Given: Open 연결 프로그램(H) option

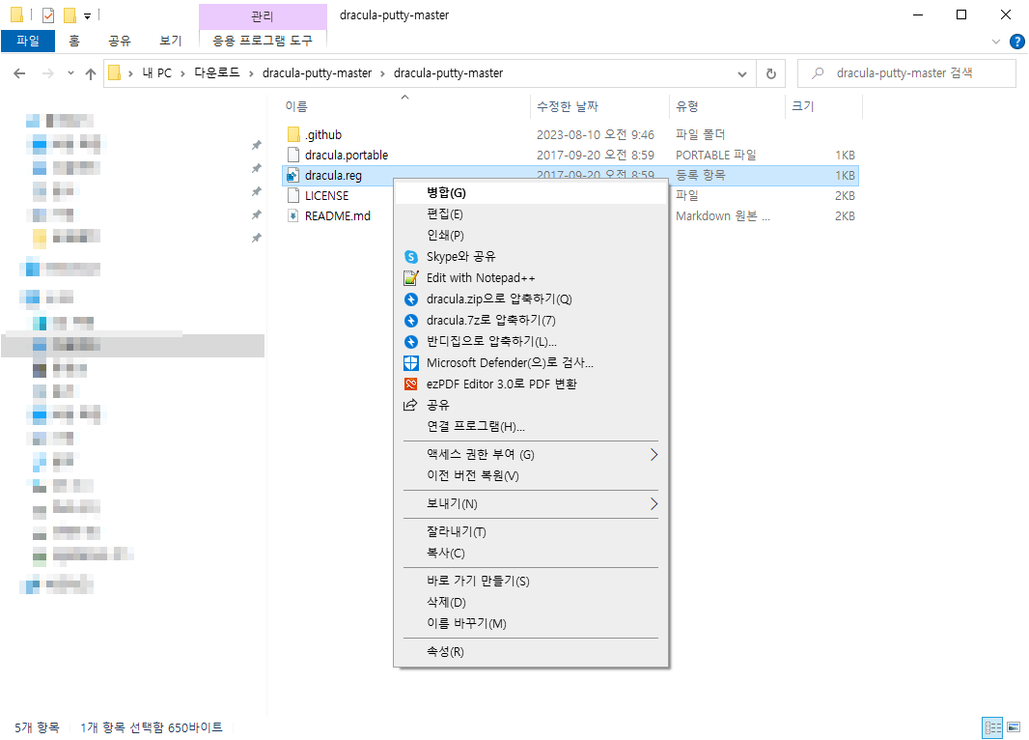Looking at the screenshot, I should [531, 427].
